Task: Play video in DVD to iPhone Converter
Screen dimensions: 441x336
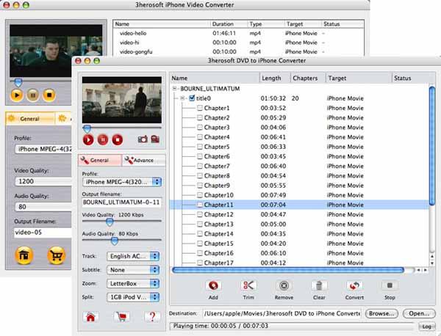Action: 88,139
